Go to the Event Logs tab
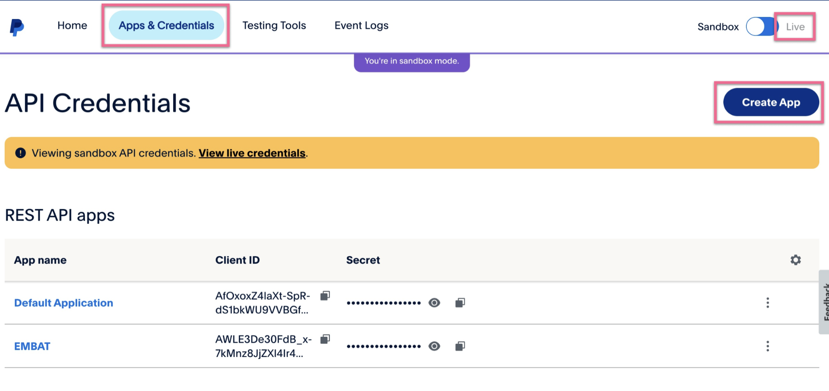This screenshot has width=829, height=391. click(x=361, y=25)
